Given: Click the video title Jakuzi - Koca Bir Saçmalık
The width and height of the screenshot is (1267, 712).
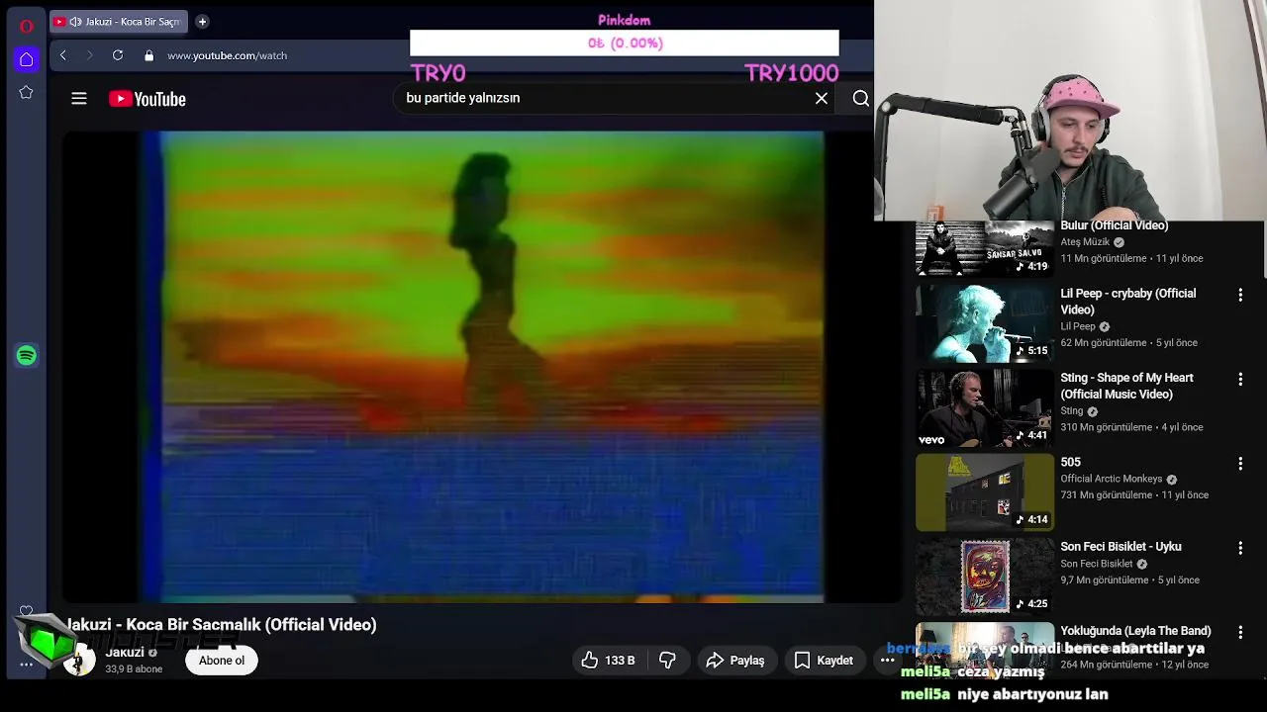Looking at the screenshot, I should [221, 624].
